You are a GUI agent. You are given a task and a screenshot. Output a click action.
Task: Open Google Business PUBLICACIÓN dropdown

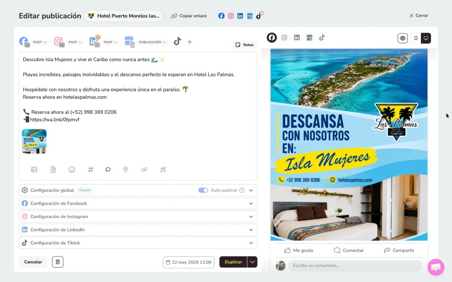[152, 42]
